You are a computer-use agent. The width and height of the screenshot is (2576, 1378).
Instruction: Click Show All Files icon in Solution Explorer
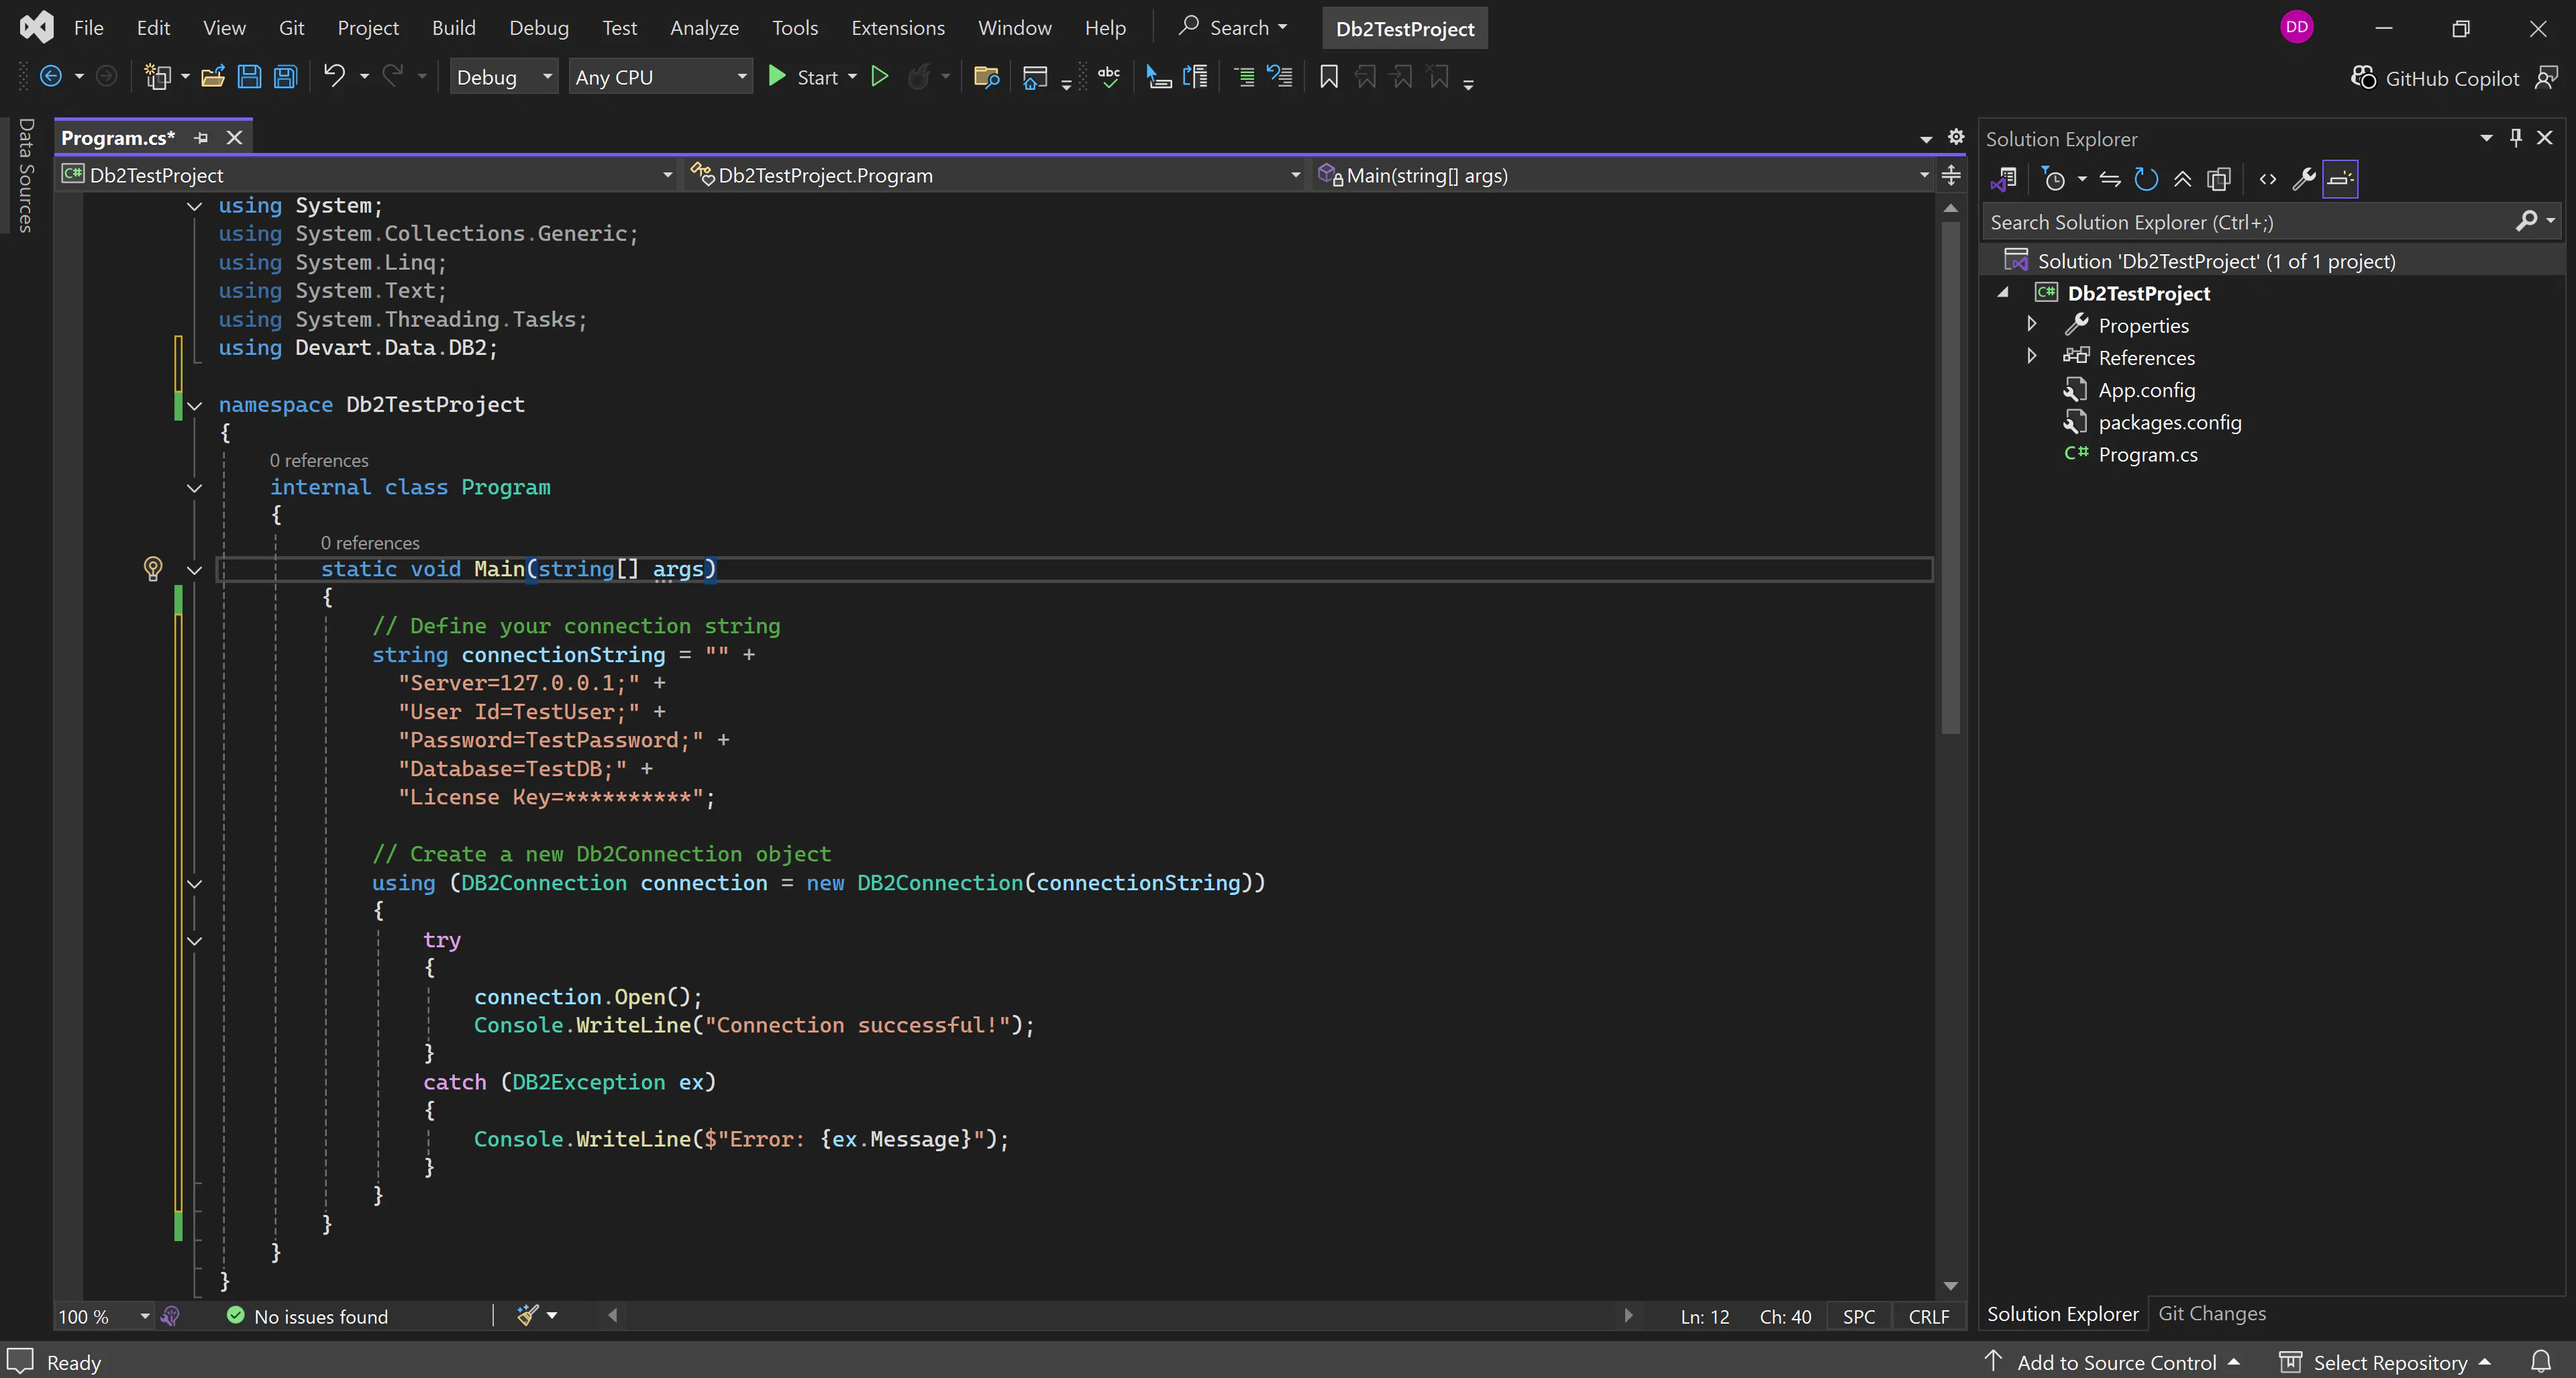coord(2219,179)
